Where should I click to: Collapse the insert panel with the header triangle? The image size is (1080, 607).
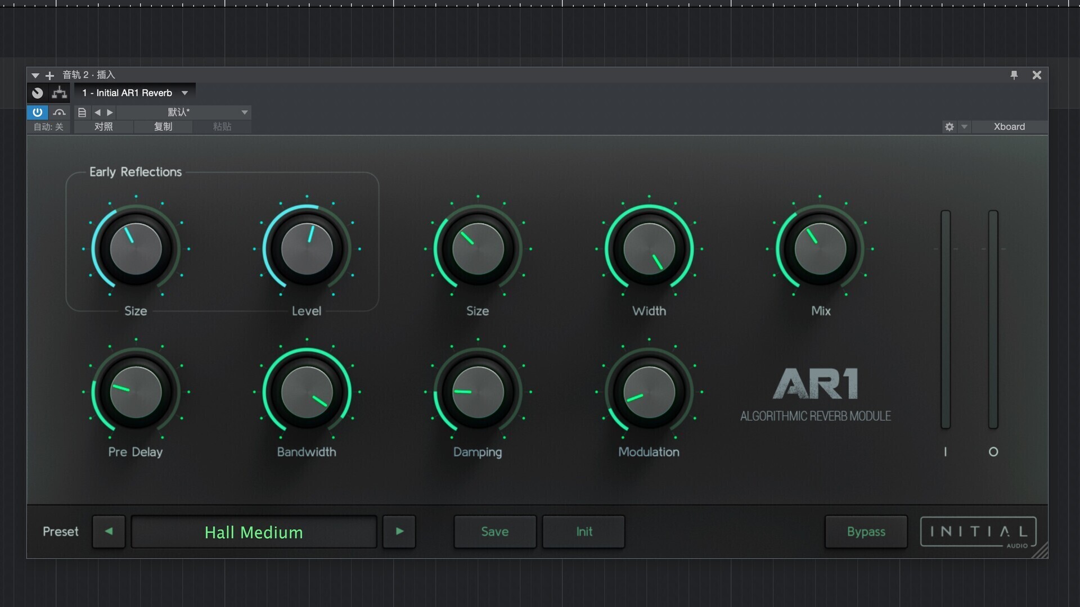35,75
